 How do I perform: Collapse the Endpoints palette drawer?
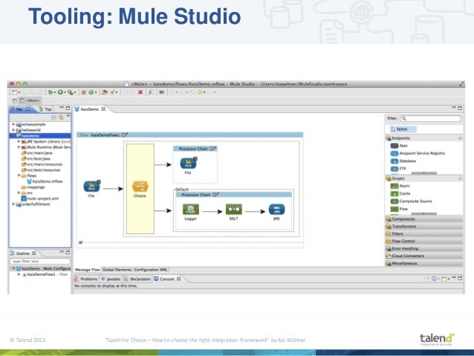424,138
